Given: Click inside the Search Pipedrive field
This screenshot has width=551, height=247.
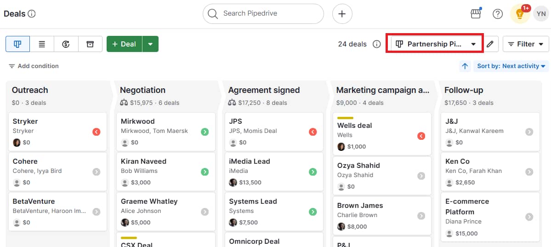Looking at the screenshot, I should coord(263,14).
